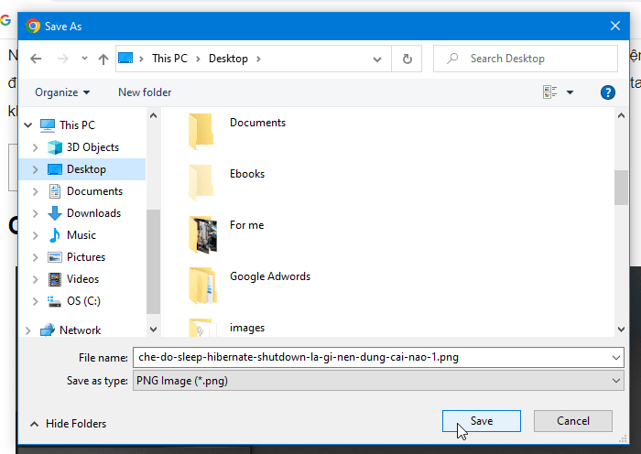Click the Google Adwords folder name
This screenshot has width=641, height=454.
point(270,276)
